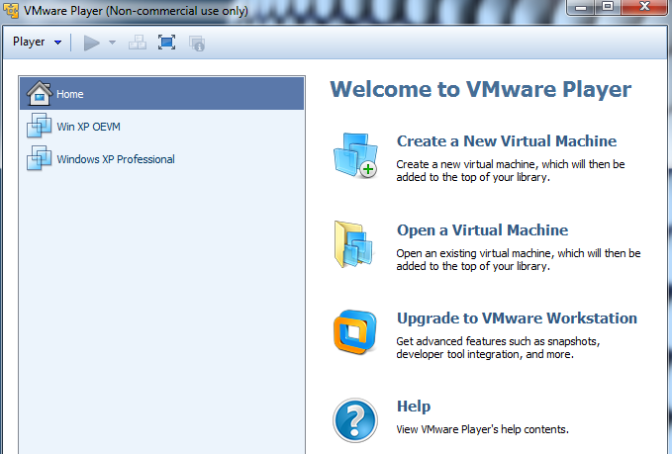
Task: Click the Home house icon
Action: (39, 93)
